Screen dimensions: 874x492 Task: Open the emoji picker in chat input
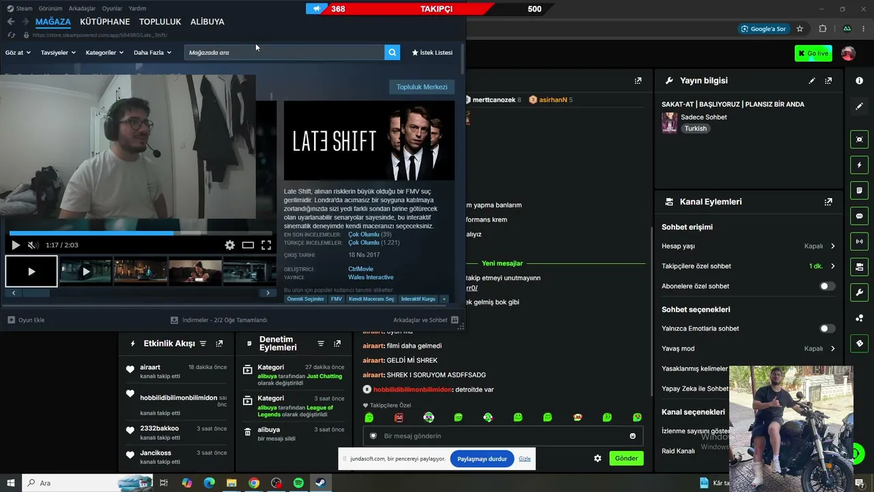(633, 436)
